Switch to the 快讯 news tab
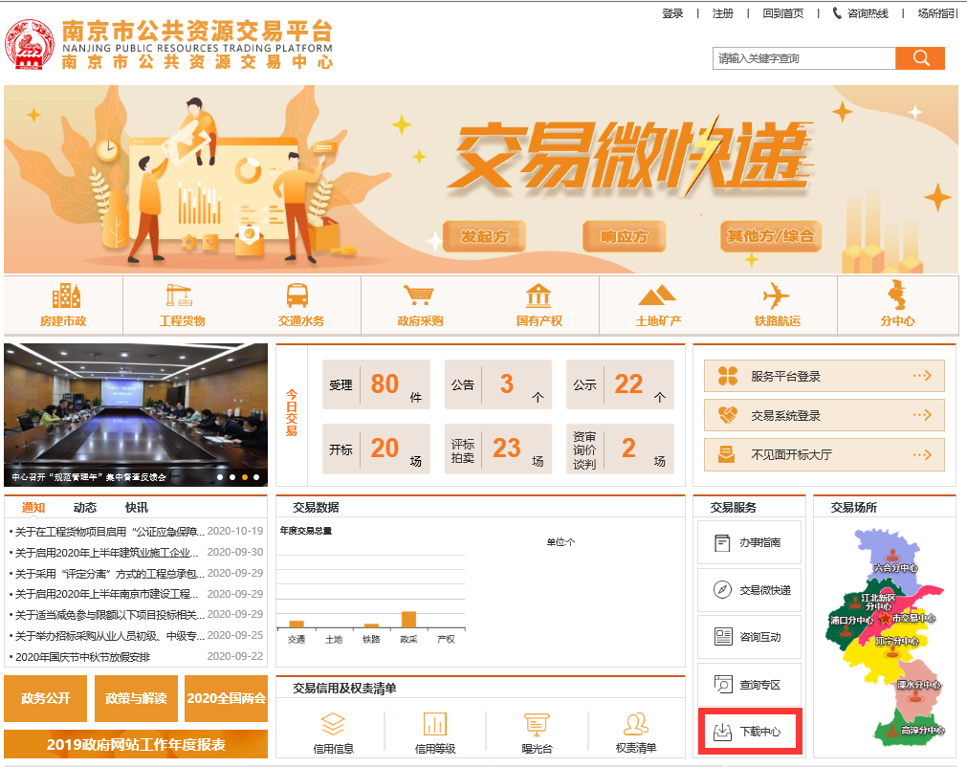The height and width of the screenshot is (767, 967). (x=137, y=508)
